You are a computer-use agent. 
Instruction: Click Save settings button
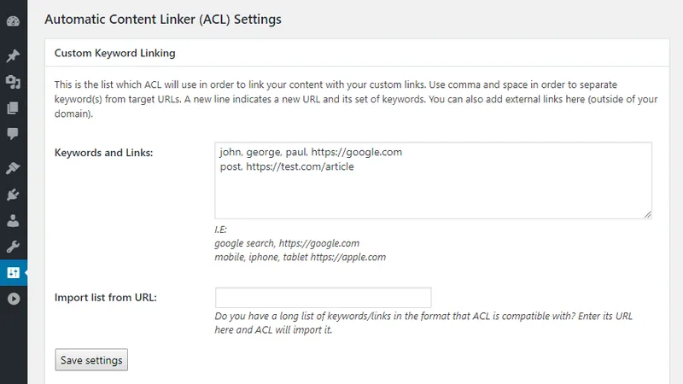coord(91,360)
